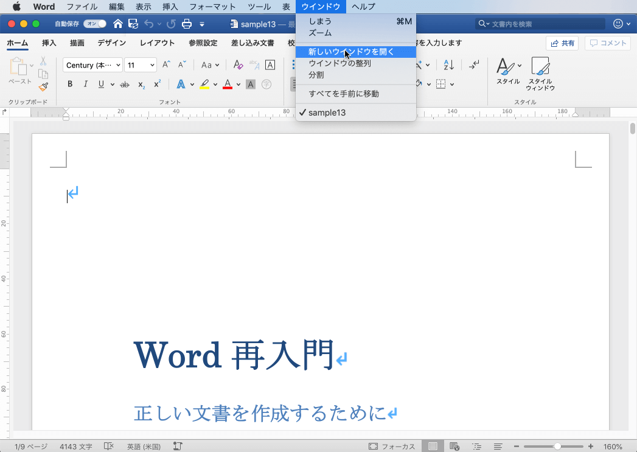This screenshot has height=452, width=637.
Task: Open highlight color dropdown arrow
Action: pyautogui.click(x=215, y=85)
